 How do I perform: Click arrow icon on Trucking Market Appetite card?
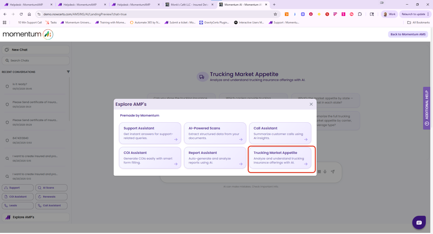coord(306,164)
